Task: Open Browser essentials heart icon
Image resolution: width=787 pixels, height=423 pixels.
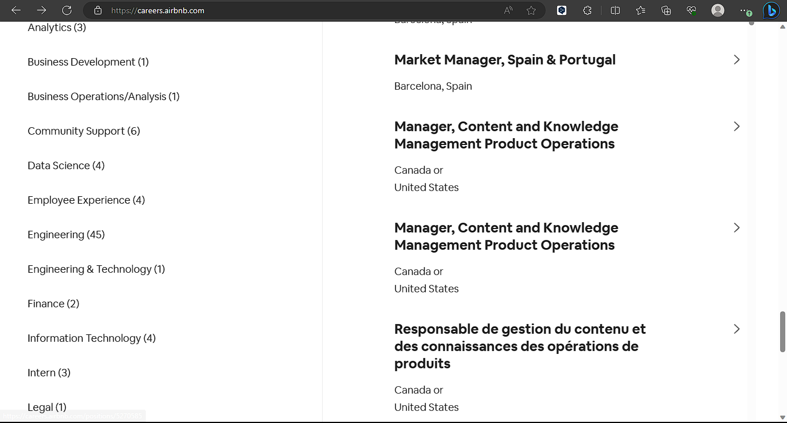Action: coord(691,10)
